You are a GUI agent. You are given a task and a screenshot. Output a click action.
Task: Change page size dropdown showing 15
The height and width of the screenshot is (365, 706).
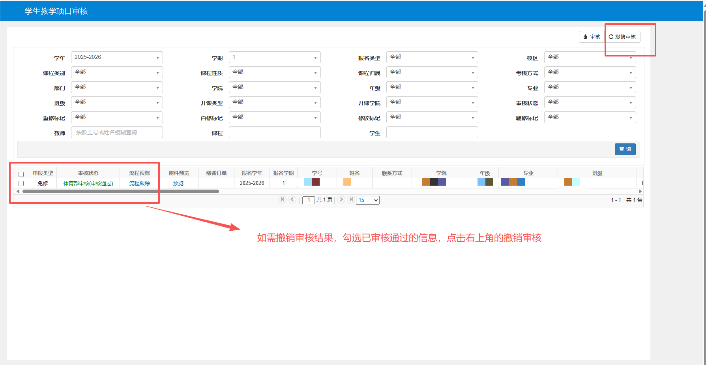[367, 200]
